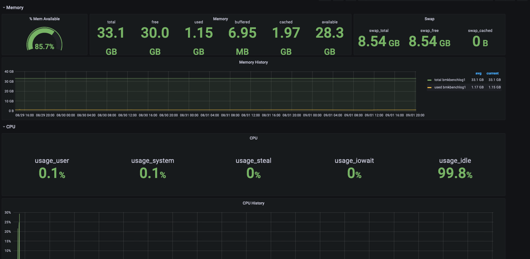Click the 85.7% memory available gauge
Image resolution: width=530 pixels, height=259 pixels.
click(44, 41)
